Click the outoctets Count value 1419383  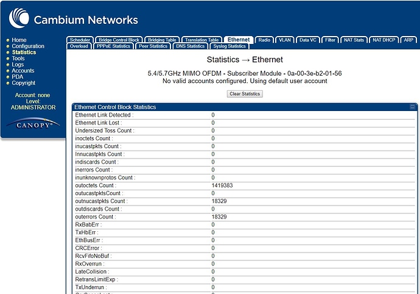tap(222, 185)
